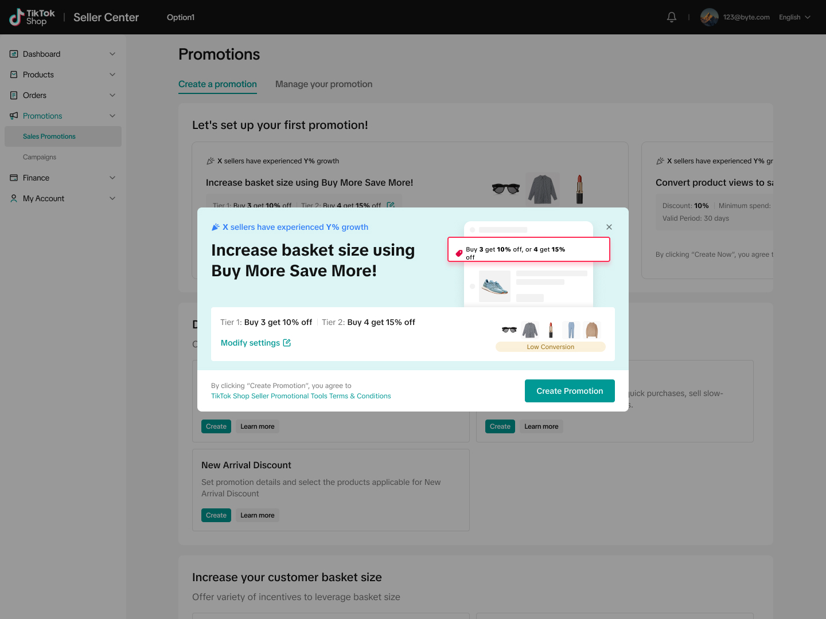Click the Dashboard sidebar icon
This screenshot has width=826, height=619.
[x=14, y=54]
